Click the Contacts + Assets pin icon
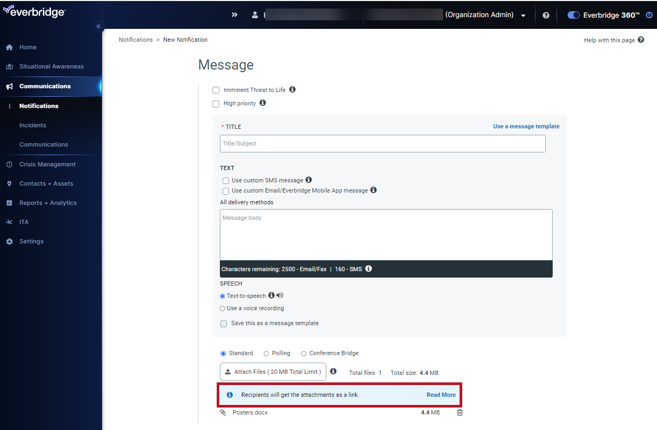Screen dimensions: 657x430 coord(9,183)
